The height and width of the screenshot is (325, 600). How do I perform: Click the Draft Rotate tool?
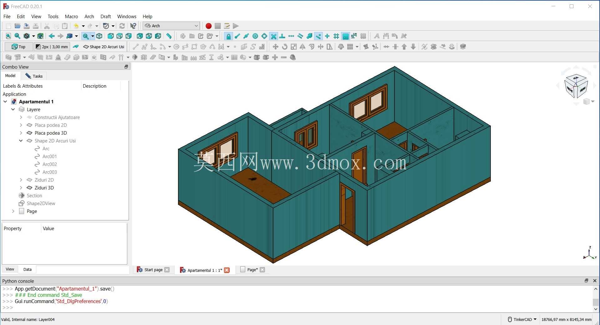tap(284, 47)
